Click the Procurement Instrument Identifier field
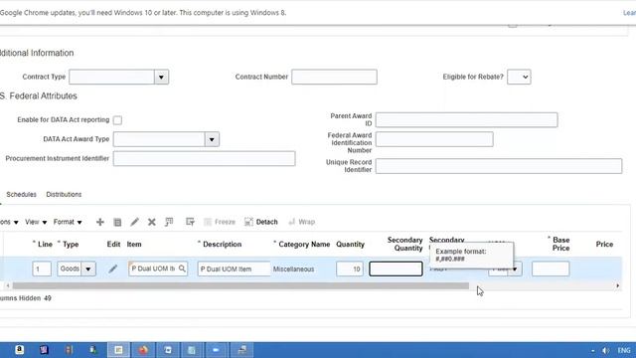The image size is (636, 358). pos(204,159)
